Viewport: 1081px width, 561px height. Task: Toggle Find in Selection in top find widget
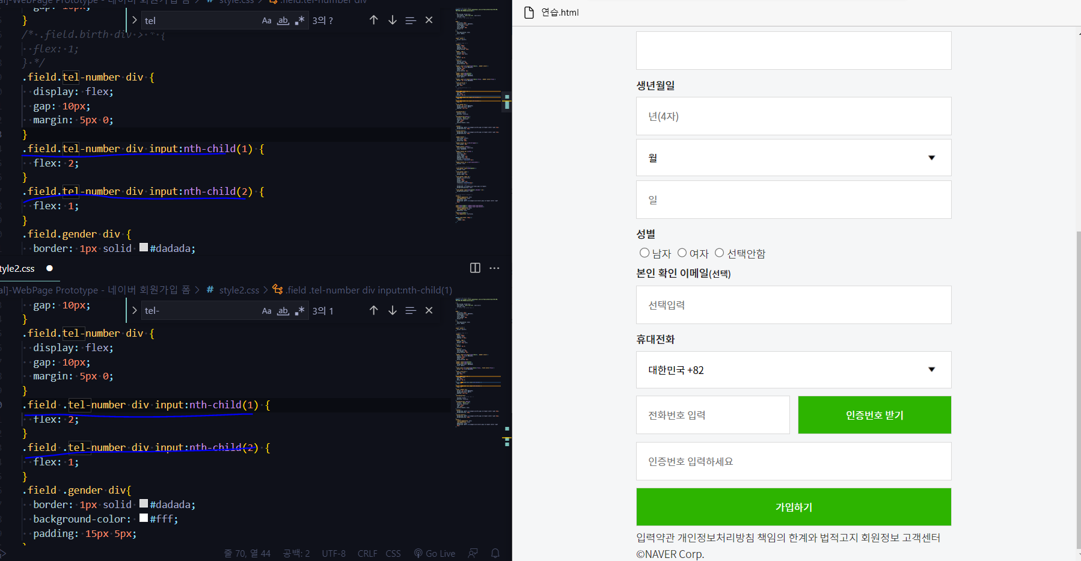[411, 20]
